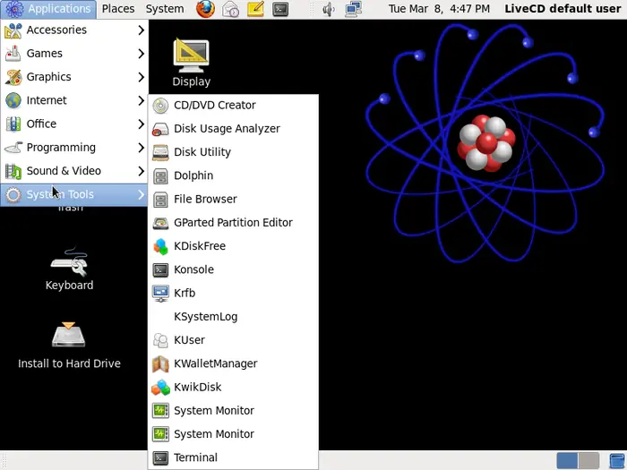The height and width of the screenshot is (470, 627).
Task: Click the Konsole terminal icon
Action: click(x=160, y=269)
